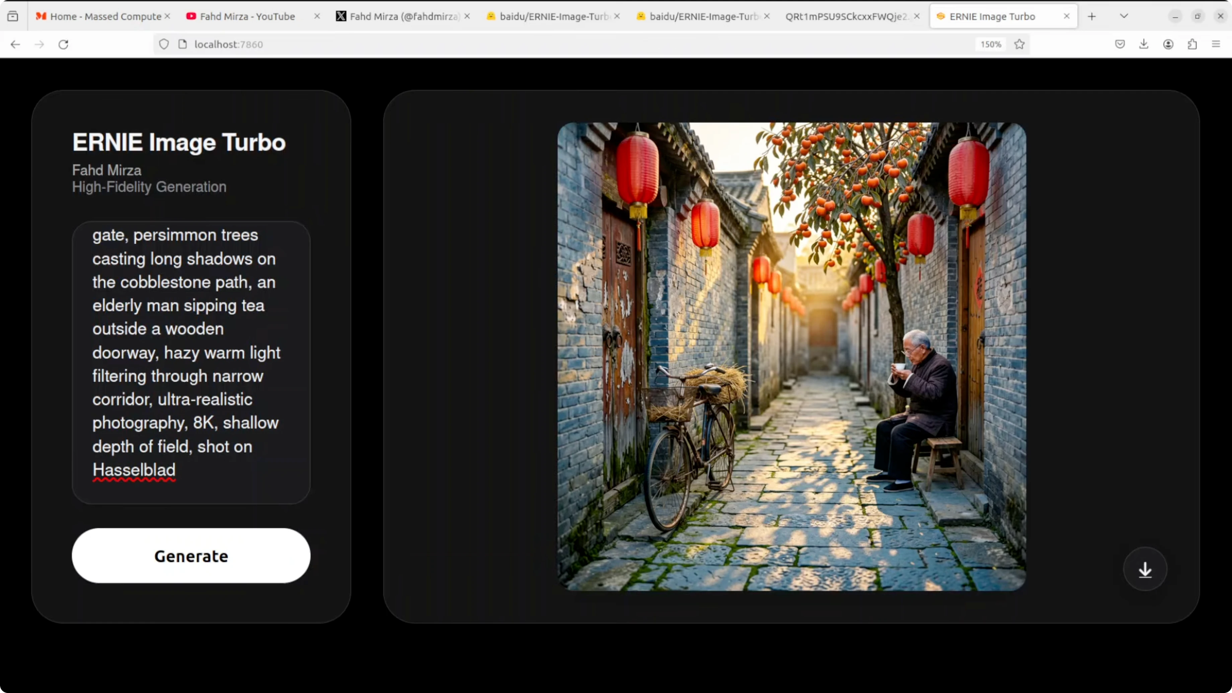This screenshot has height=693, width=1232.
Task: Open the extensions puzzle icon
Action: coord(1192,45)
